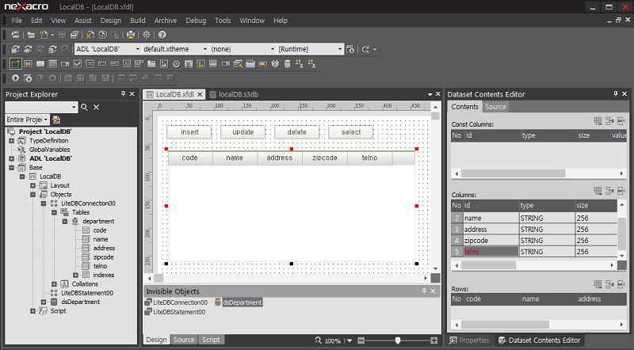The width and height of the screenshot is (634, 350).
Task: Click the insert button on canvas
Action: tap(189, 132)
